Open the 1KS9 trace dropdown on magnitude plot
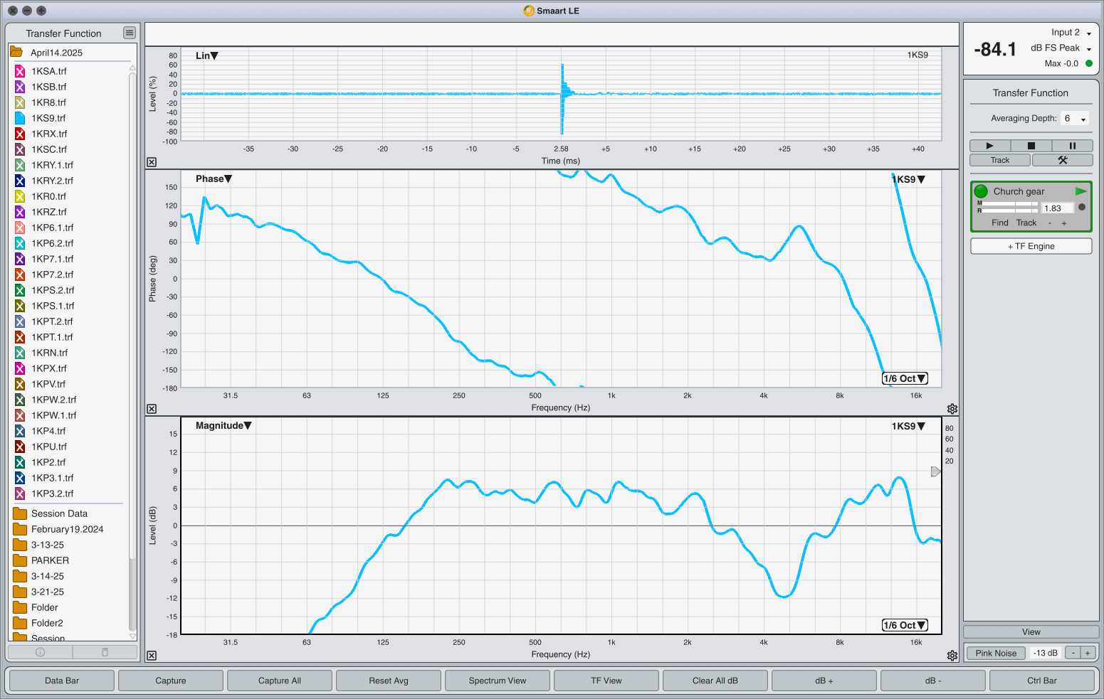The width and height of the screenshot is (1104, 699). click(x=908, y=426)
